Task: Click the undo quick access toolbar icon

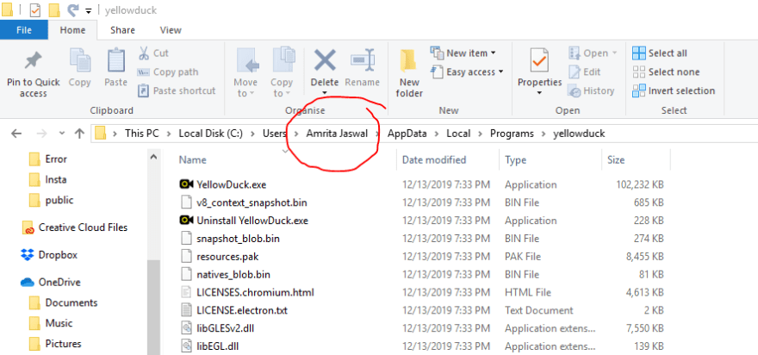Action: [x=72, y=9]
